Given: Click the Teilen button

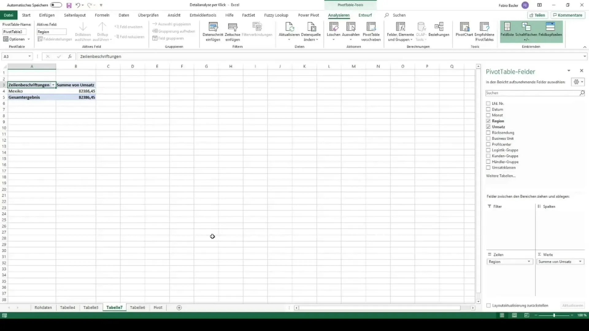Looking at the screenshot, I should click(537, 15).
